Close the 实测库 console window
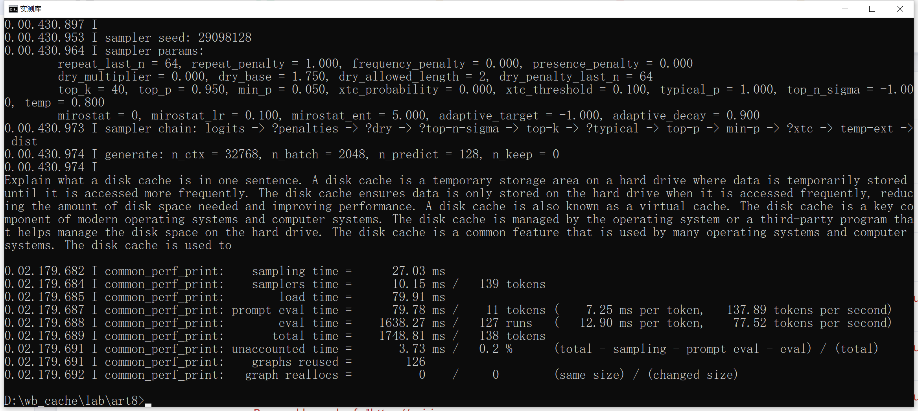 [x=900, y=9]
